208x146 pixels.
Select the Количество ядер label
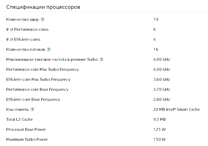point(22,19)
